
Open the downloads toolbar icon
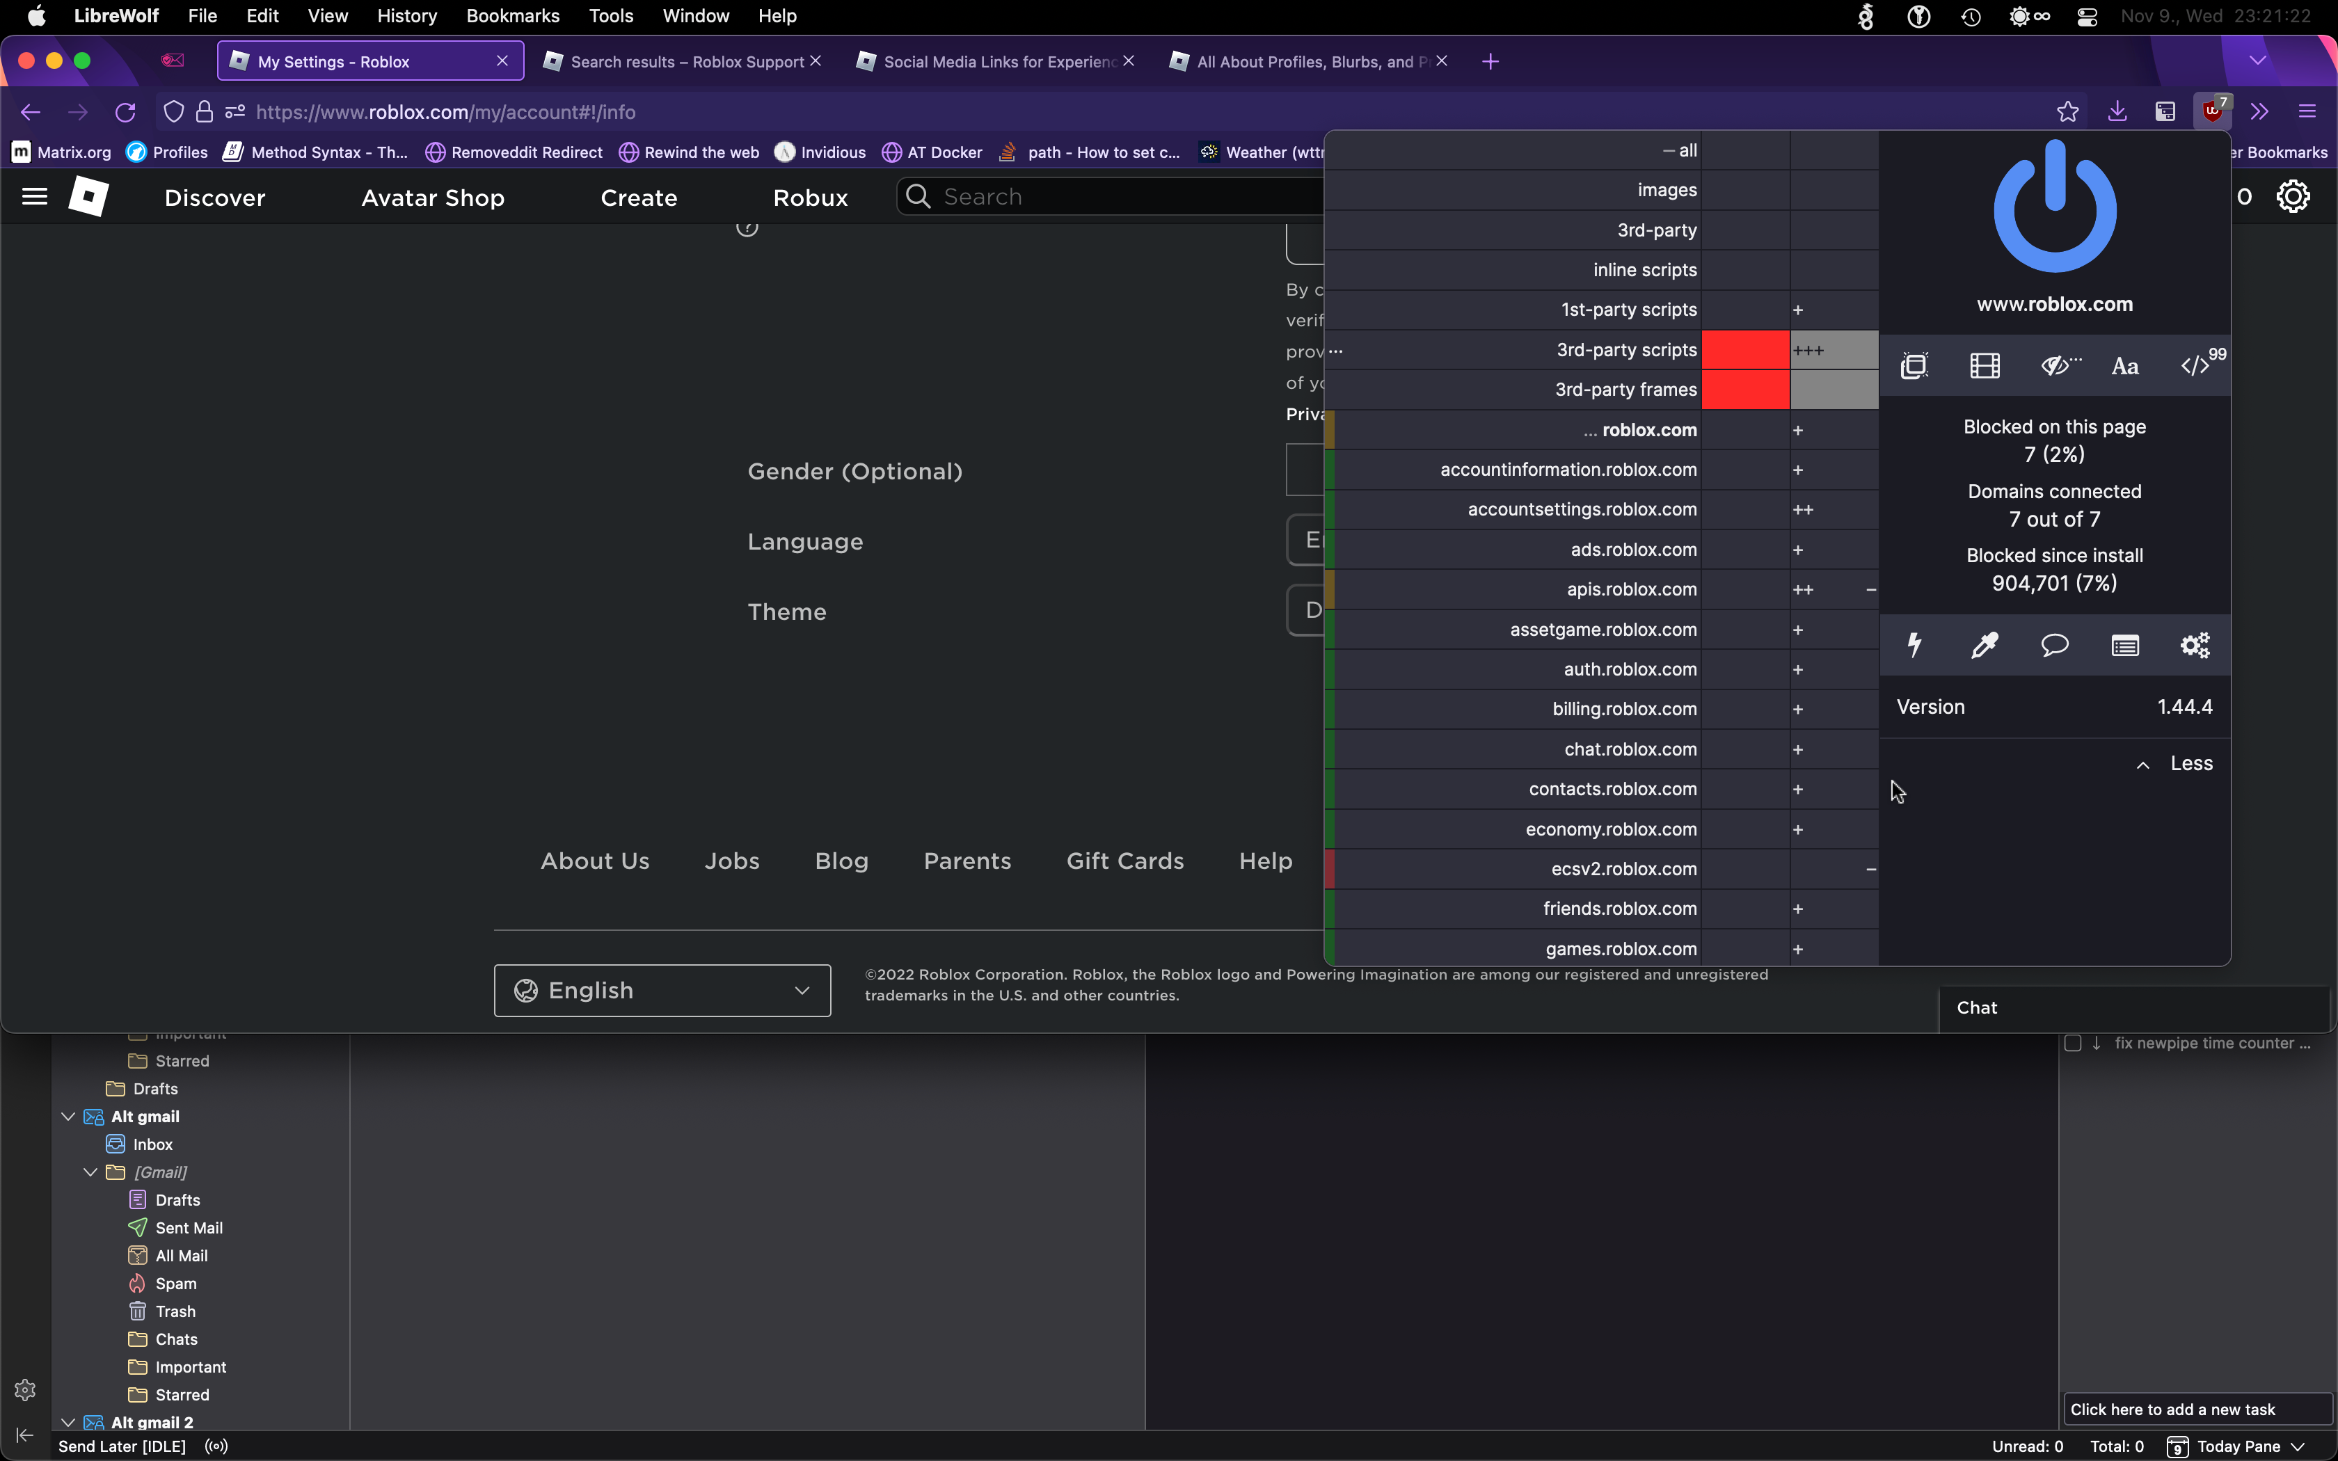(2117, 111)
